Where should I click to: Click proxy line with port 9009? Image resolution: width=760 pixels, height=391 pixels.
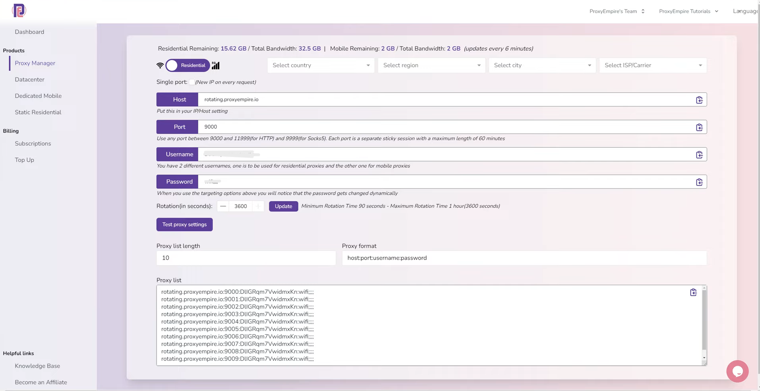point(238,359)
